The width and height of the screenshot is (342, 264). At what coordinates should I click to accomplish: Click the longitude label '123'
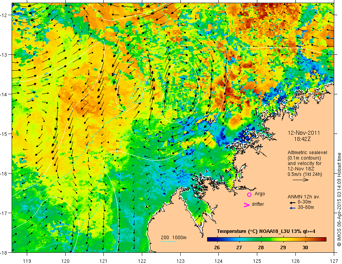pyautogui.click(x=180, y=261)
